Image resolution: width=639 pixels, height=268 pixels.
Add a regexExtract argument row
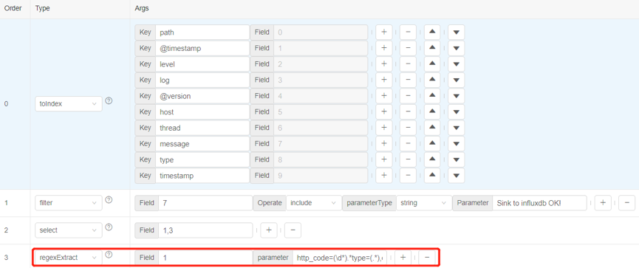click(403, 258)
